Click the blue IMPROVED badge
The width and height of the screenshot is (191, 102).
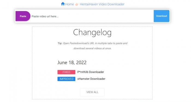(x=66, y=79)
